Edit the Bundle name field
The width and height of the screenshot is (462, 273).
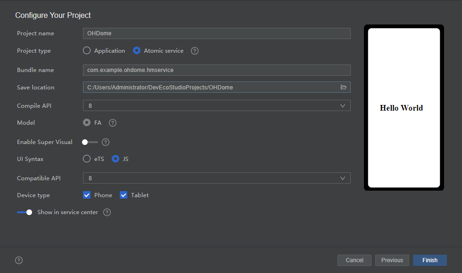216,70
